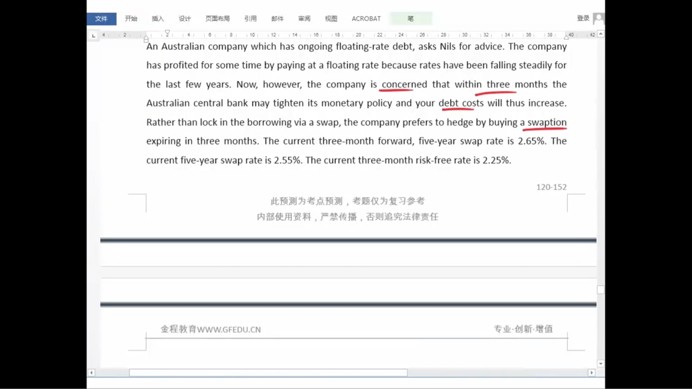The image size is (692, 389).
Task: Click the page number text "120-152"
Action: pos(551,187)
